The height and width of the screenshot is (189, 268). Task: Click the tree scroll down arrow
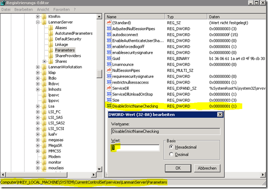click(99, 169)
